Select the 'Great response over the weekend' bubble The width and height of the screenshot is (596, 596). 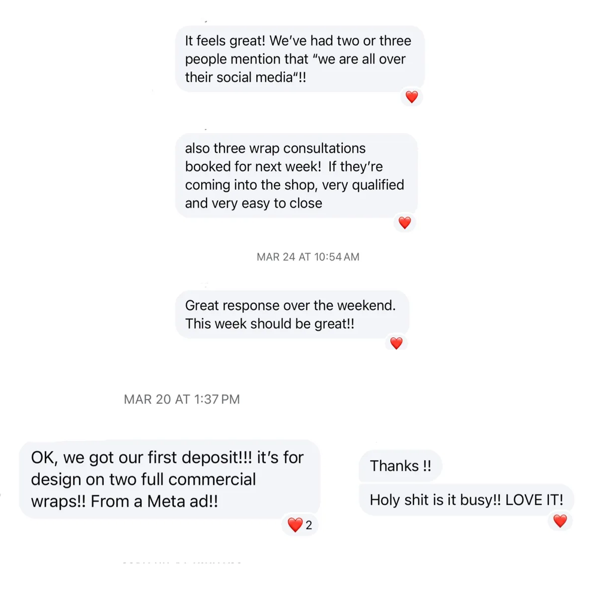pos(292,314)
